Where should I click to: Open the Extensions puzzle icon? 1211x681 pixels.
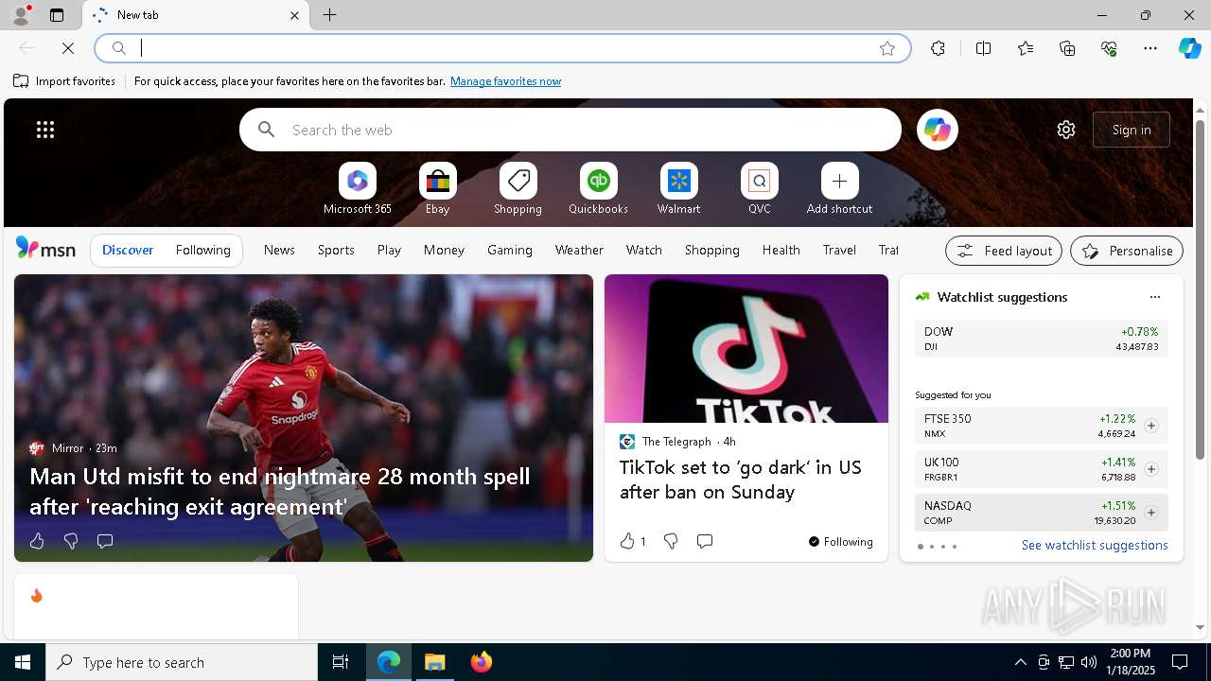[938, 48]
